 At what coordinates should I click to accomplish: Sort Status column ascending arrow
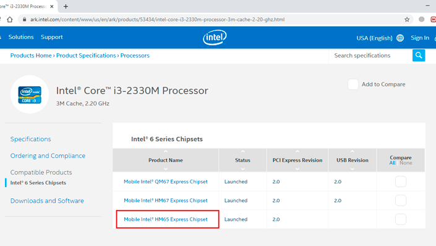tap(243, 152)
